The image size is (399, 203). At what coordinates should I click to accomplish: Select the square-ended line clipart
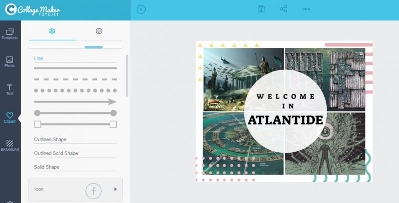tap(75, 124)
